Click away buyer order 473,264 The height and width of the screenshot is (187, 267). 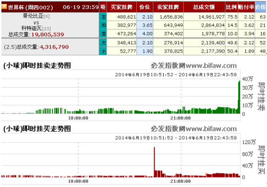click(x=126, y=34)
